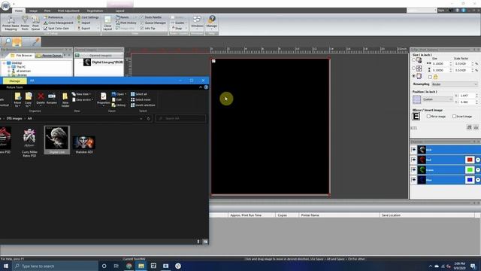Open Print History from the ribbon
The height and width of the screenshot is (271, 481).
(x=126, y=23)
